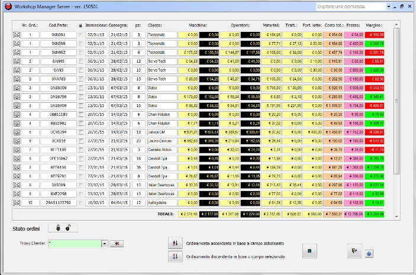
Task: Open detail icon for part 0KN391 row
Action: click(x=17, y=35)
